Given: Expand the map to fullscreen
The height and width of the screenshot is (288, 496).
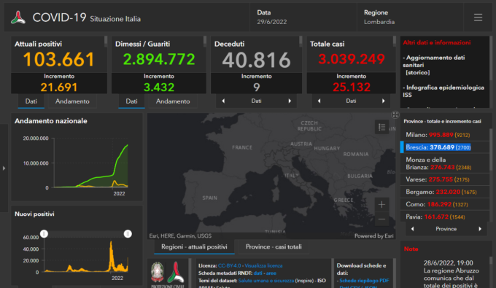Looking at the screenshot, I should pos(395,114).
